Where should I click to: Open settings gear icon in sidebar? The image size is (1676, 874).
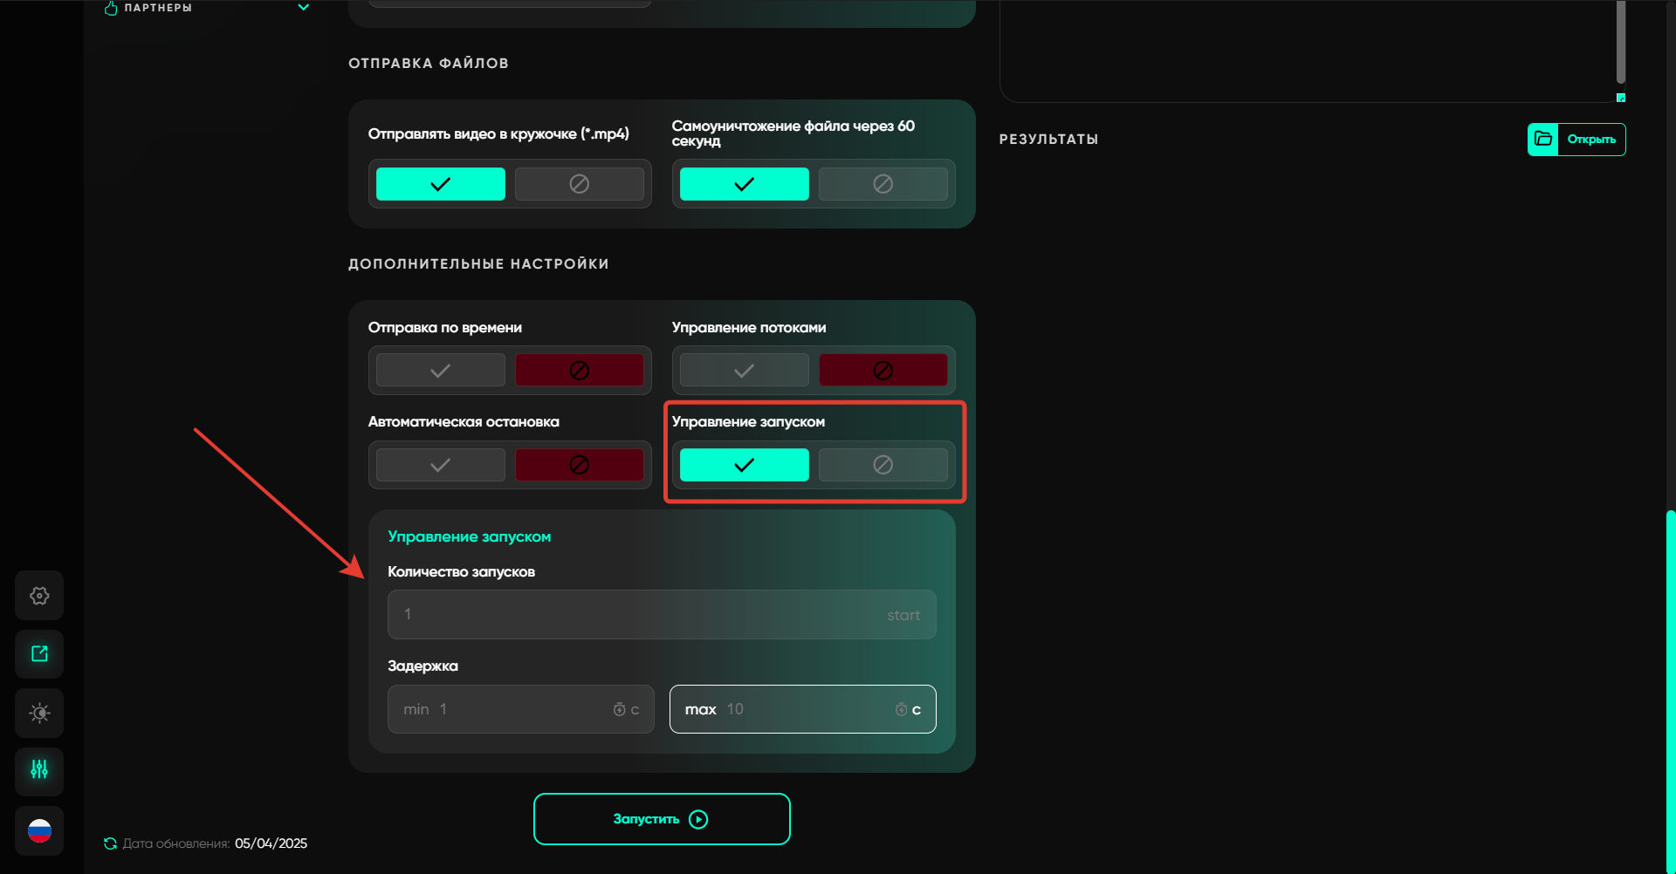39,596
